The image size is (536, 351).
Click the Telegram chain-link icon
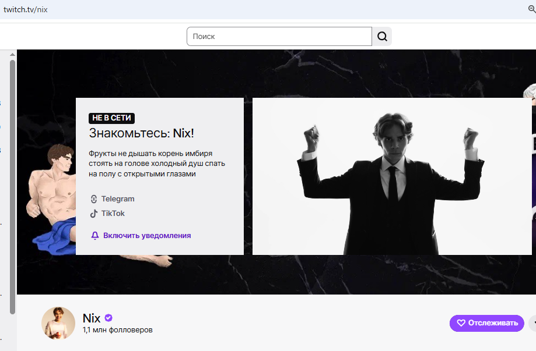pos(93,199)
